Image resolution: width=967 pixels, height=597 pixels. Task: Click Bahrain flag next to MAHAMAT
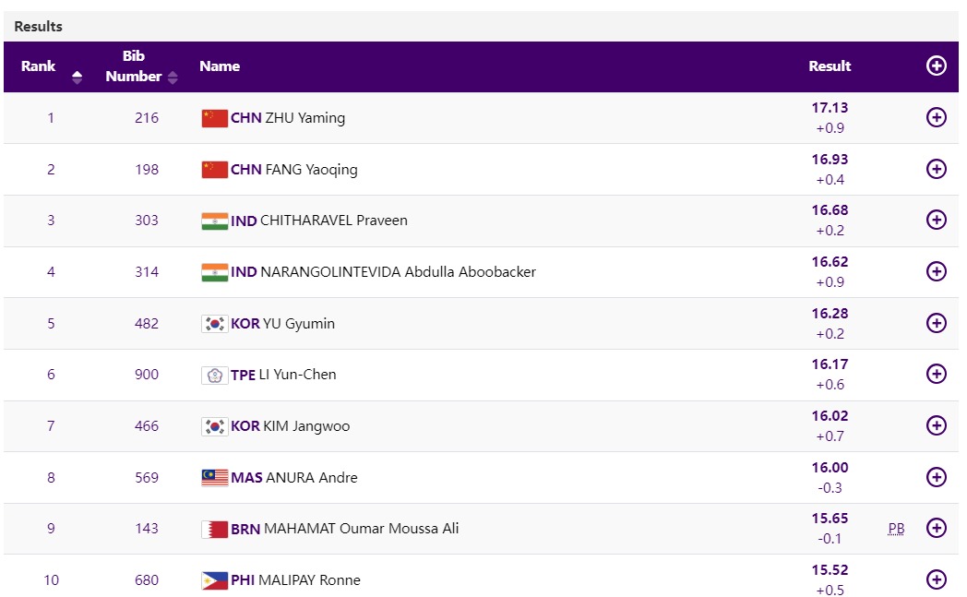pos(214,529)
